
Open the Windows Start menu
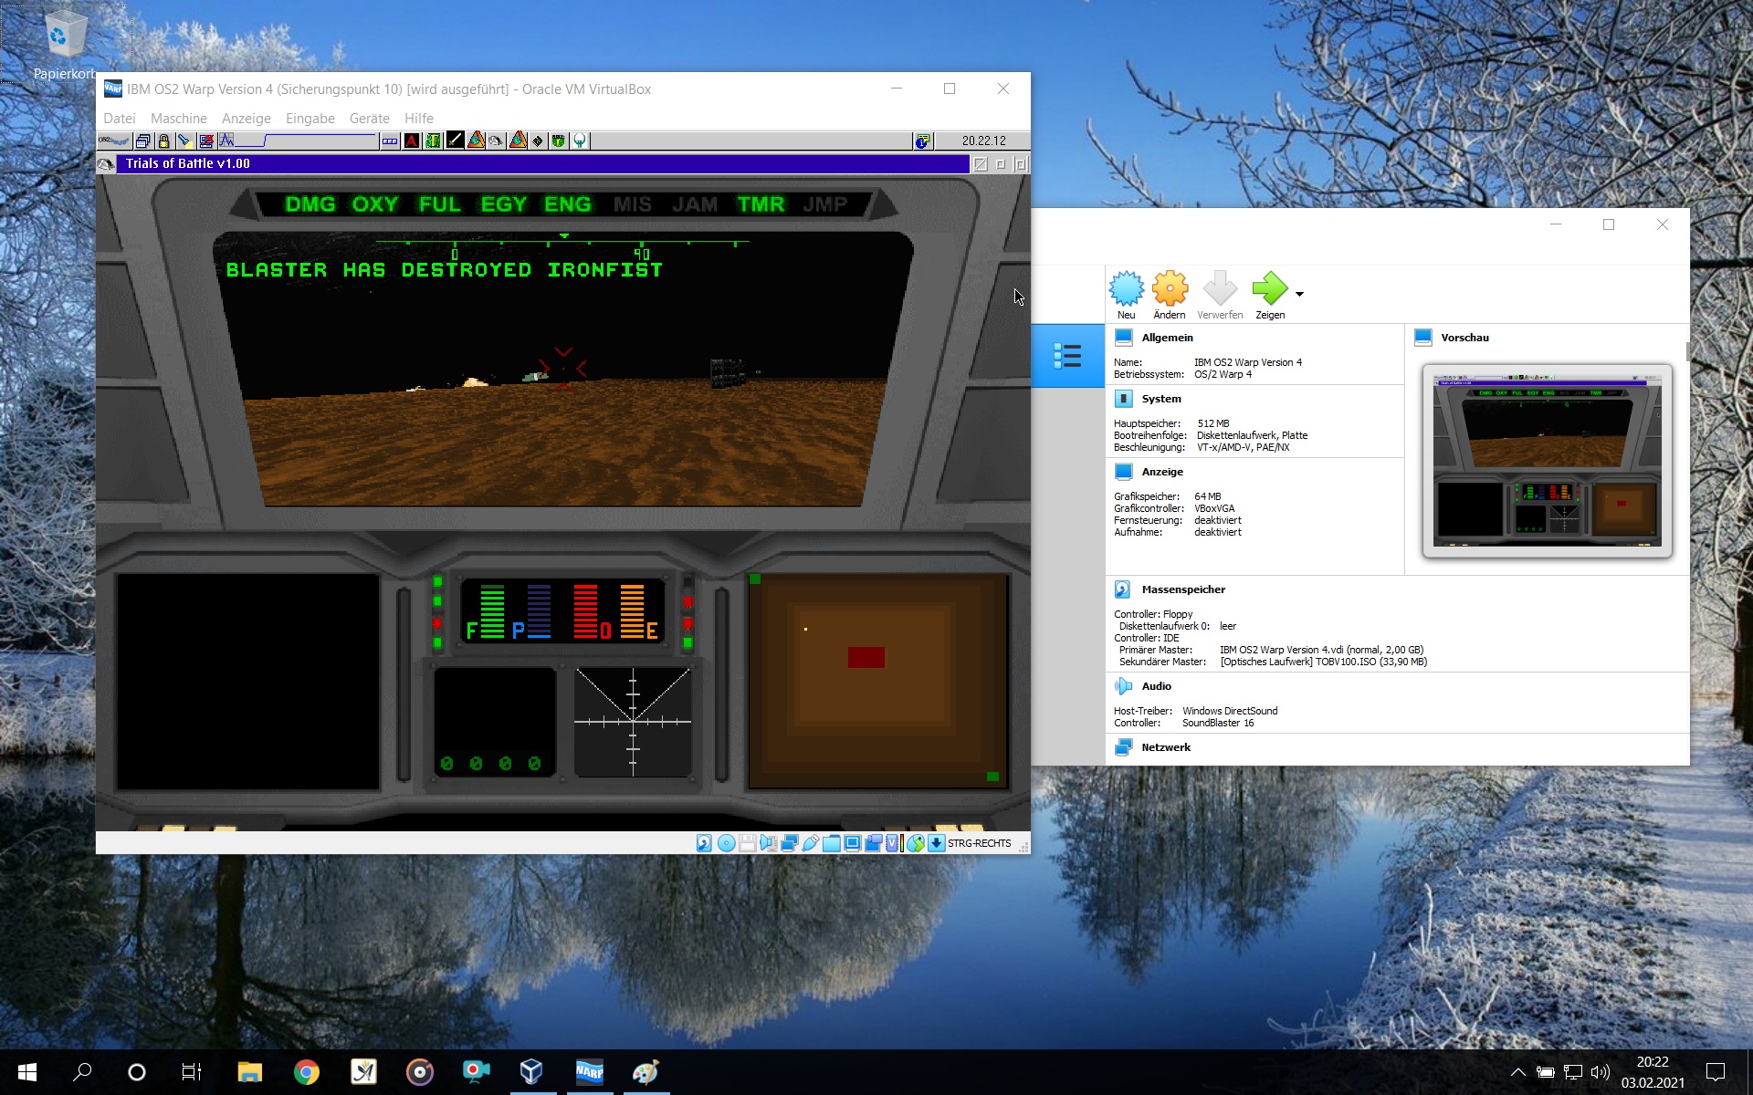point(26,1072)
